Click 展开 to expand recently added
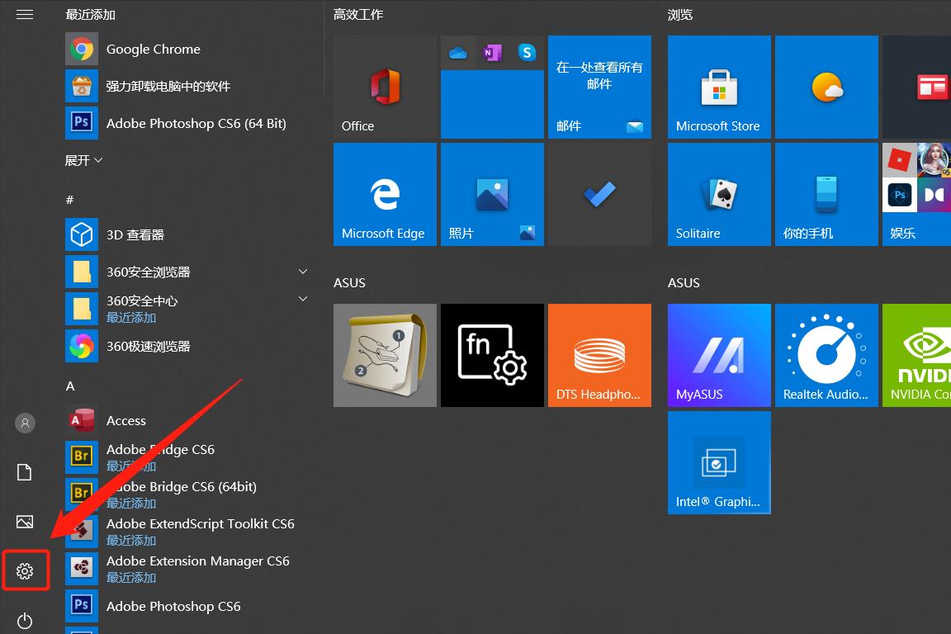This screenshot has width=951, height=634. [x=83, y=160]
